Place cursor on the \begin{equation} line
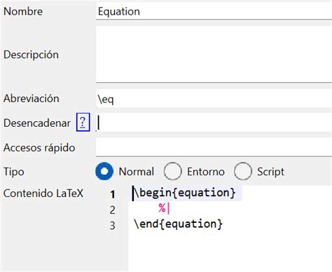Screen dimensions: 332x272 (x=184, y=193)
